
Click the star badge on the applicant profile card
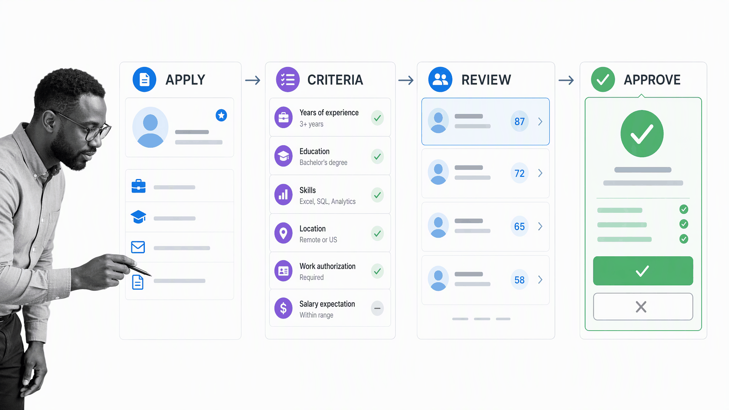pyautogui.click(x=221, y=115)
